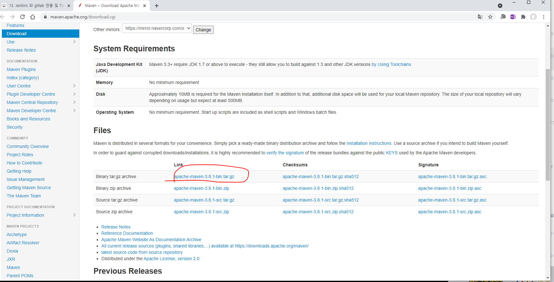Viewport: 554px width, 282px height.
Task: Open the browser home page icon
Action: (33, 17)
